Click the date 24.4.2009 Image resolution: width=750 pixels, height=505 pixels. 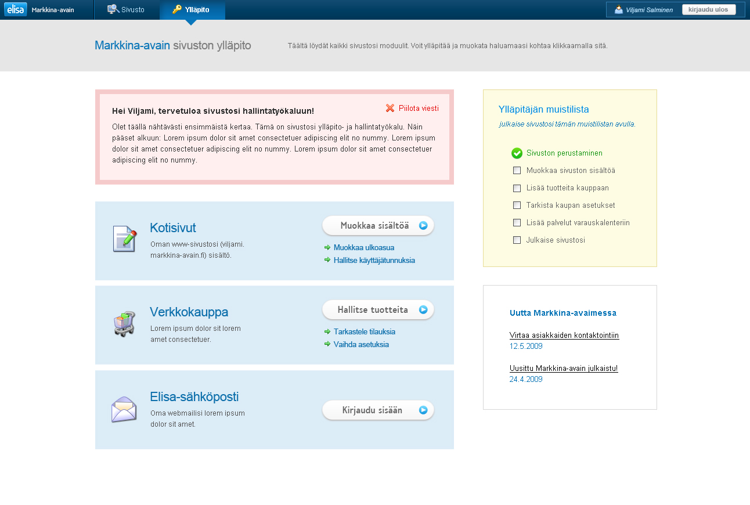pyautogui.click(x=526, y=380)
